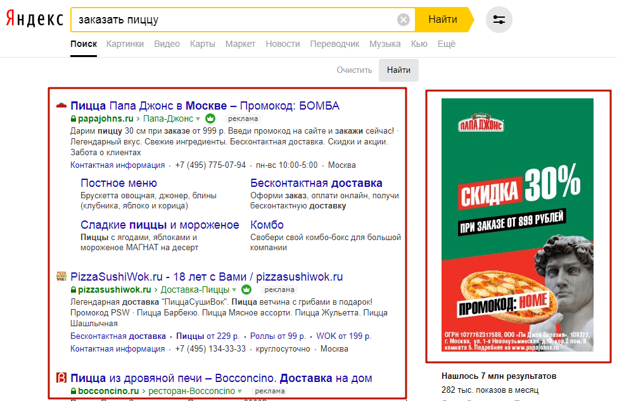Expand the Доставка-Пиццы dropdown arrow

[x=234, y=290]
